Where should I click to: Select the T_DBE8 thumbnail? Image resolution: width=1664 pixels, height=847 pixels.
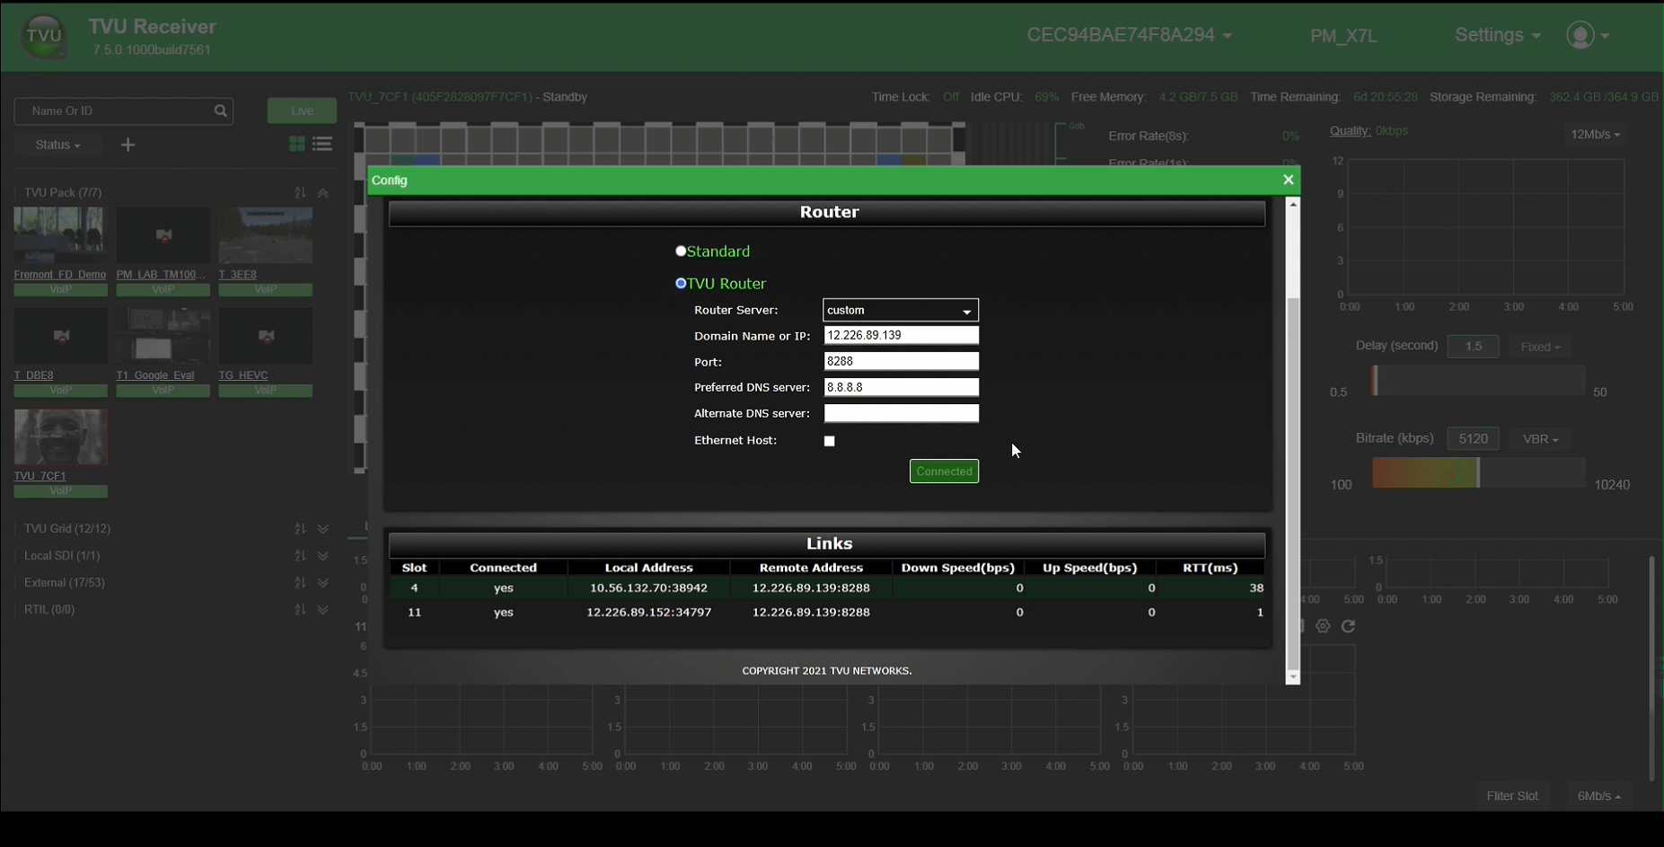tap(60, 336)
